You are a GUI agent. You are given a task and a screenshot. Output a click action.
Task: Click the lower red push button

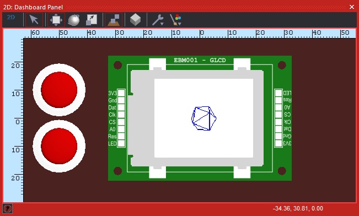59,146
